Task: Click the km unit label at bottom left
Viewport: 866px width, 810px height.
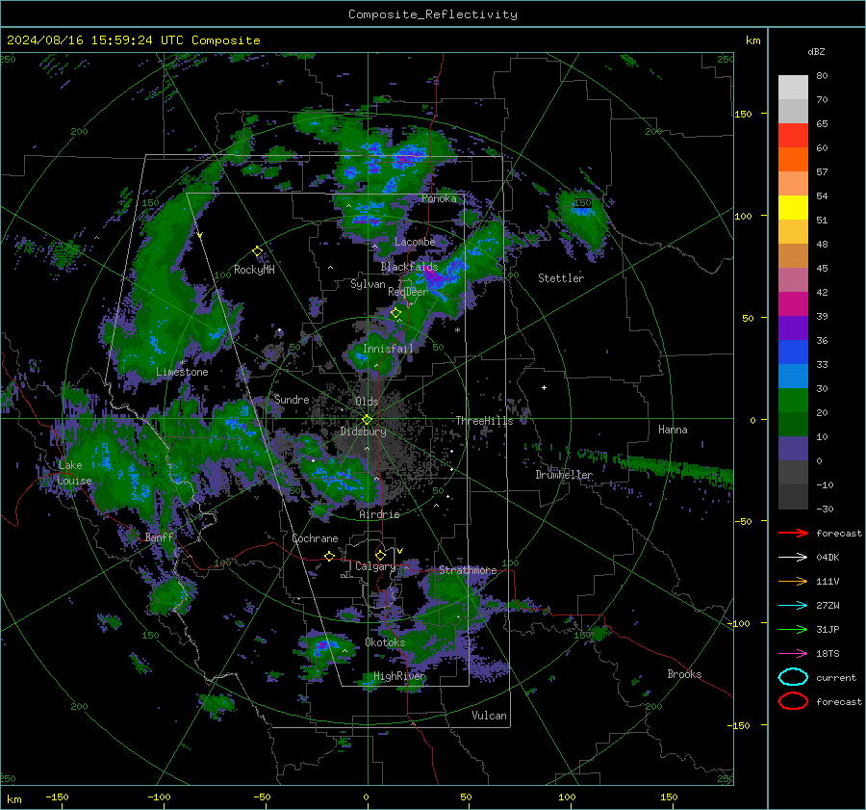Action: pos(13,799)
